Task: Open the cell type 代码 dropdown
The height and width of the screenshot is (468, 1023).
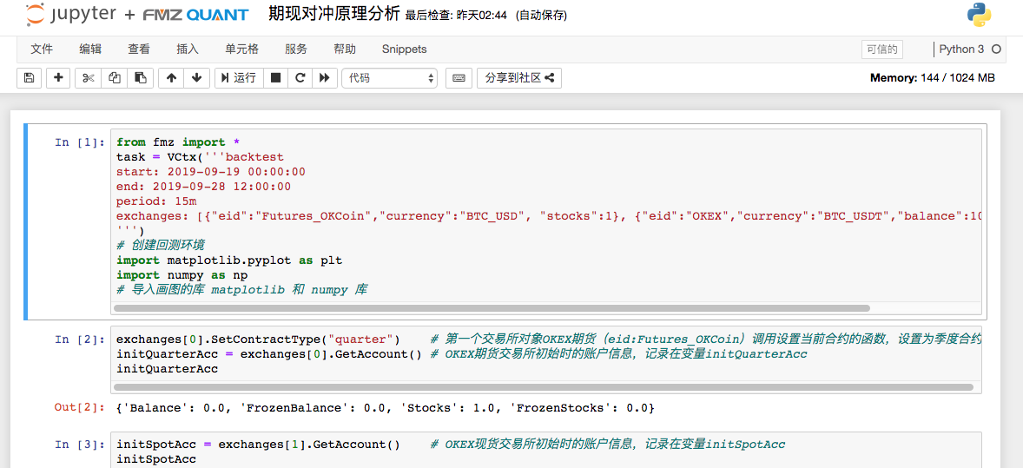Action: click(389, 77)
